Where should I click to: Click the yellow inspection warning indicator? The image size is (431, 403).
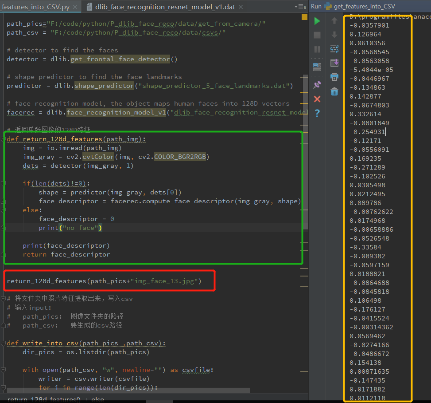(304, 17)
